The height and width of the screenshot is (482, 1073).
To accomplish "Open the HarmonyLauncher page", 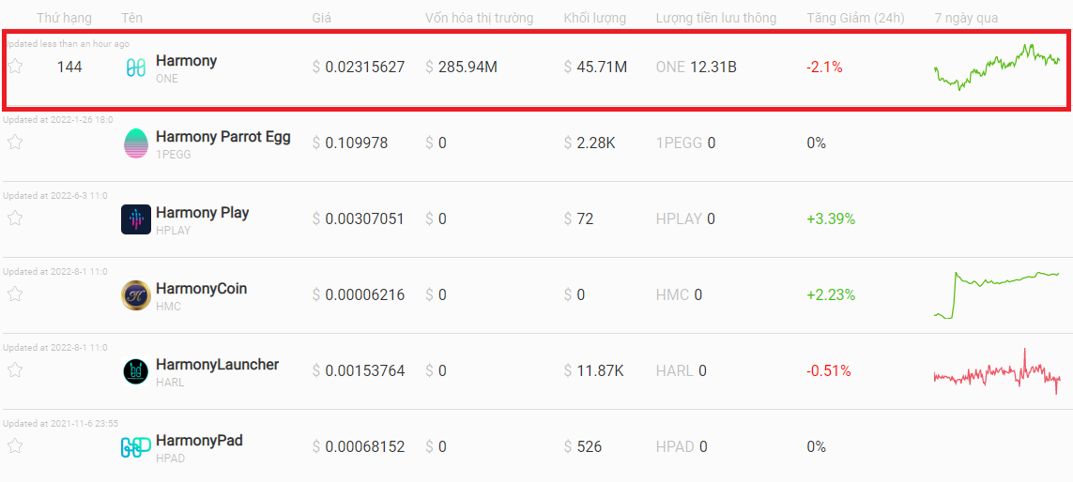I will [x=217, y=365].
